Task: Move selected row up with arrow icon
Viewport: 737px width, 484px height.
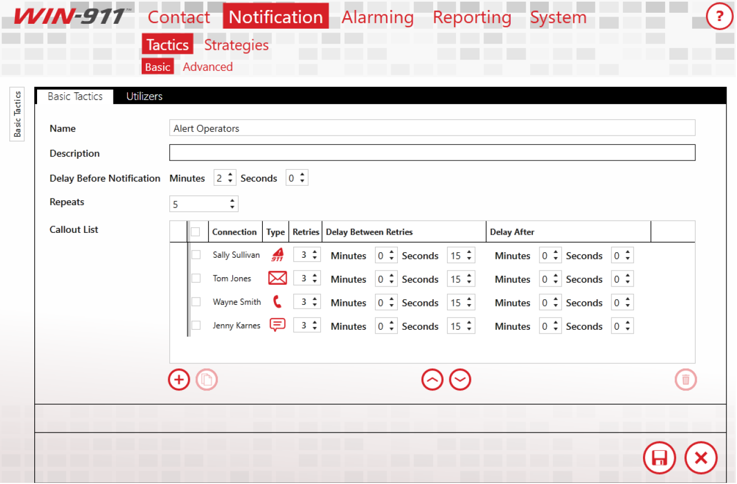Action: (432, 379)
